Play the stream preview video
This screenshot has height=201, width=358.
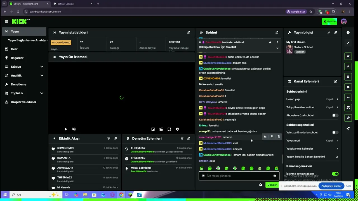(x=66, y=129)
